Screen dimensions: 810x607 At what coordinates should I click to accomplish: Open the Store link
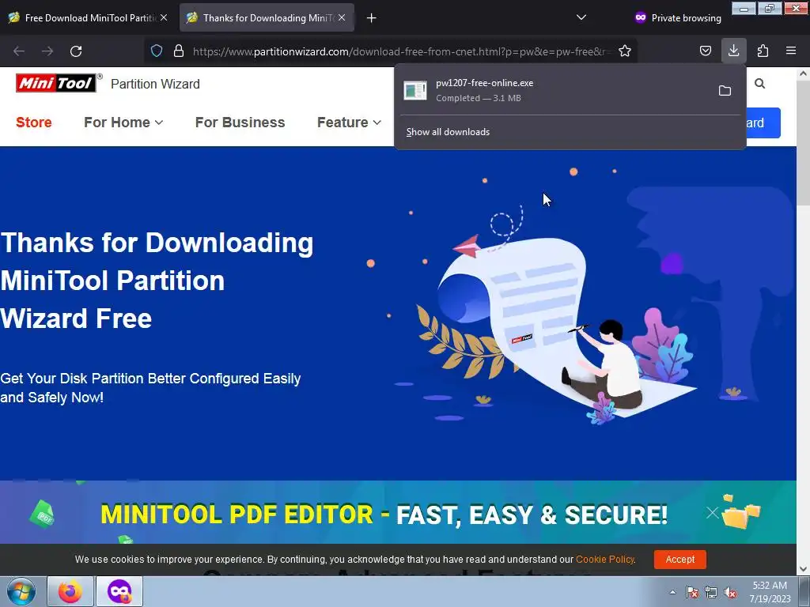click(33, 123)
